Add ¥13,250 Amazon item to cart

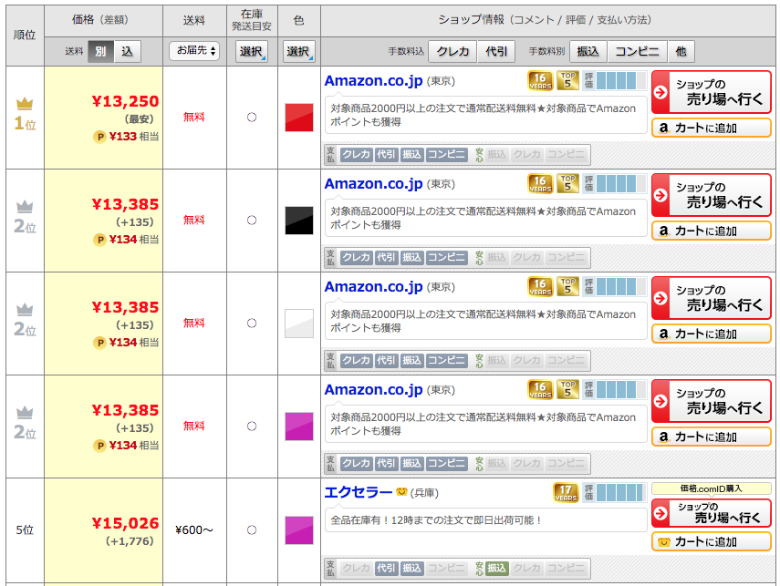(712, 128)
